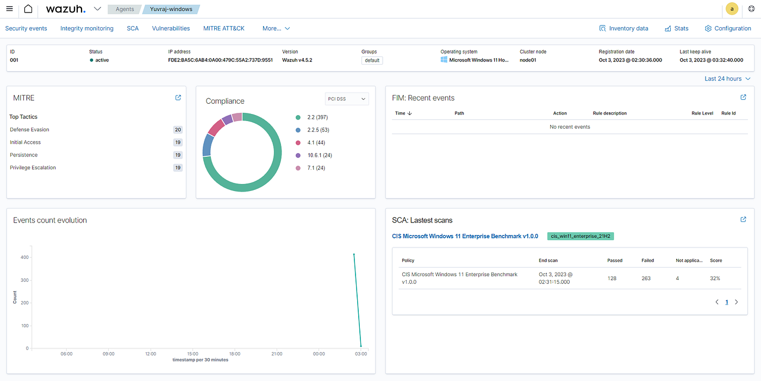Screen dimensions: 761x381
Task: Open the user avatar menu
Action: click(732, 9)
